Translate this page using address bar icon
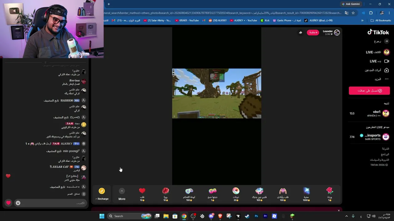394x221 pixels. click(346, 13)
